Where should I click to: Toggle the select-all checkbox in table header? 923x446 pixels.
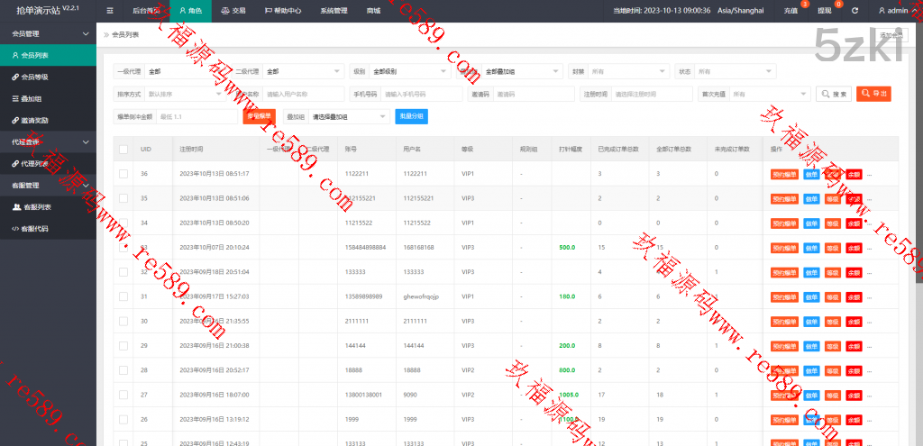[123, 149]
